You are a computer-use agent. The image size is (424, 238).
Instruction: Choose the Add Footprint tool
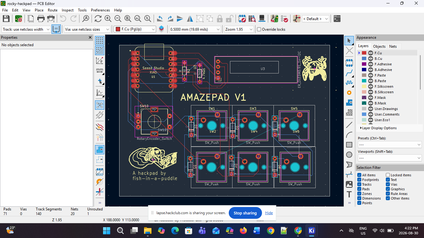tap(349, 63)
